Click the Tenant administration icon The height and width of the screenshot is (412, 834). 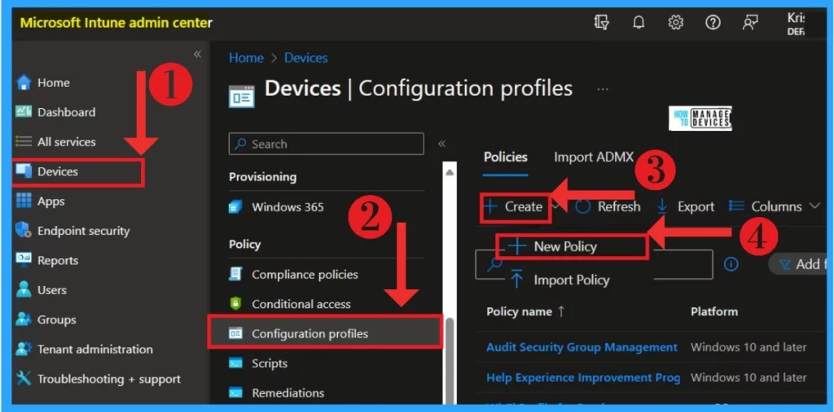coord(24,349)
